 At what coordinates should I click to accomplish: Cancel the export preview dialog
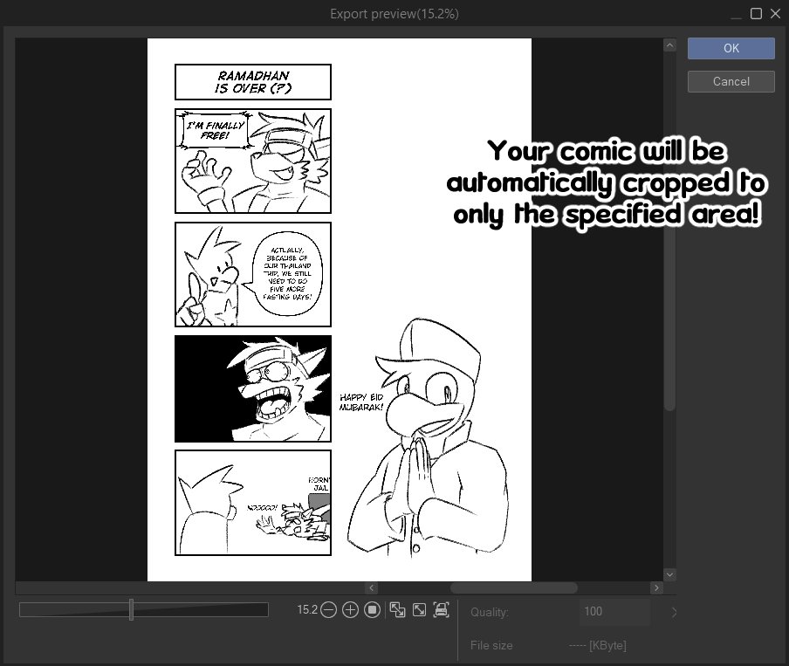[x=731, y=81]
